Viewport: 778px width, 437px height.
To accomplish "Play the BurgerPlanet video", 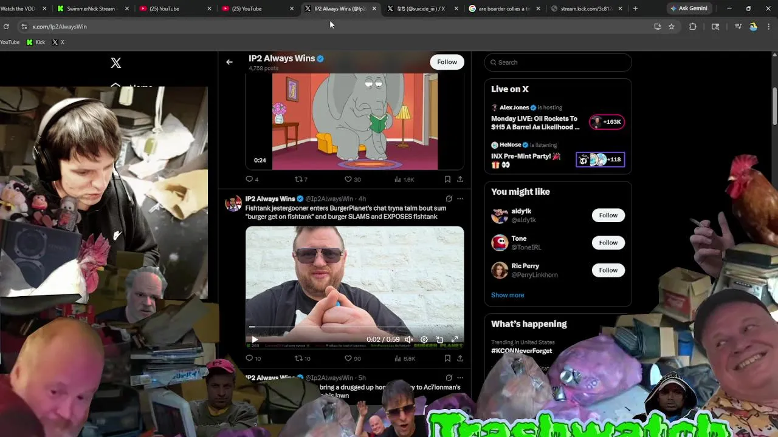I will point(255,340).
